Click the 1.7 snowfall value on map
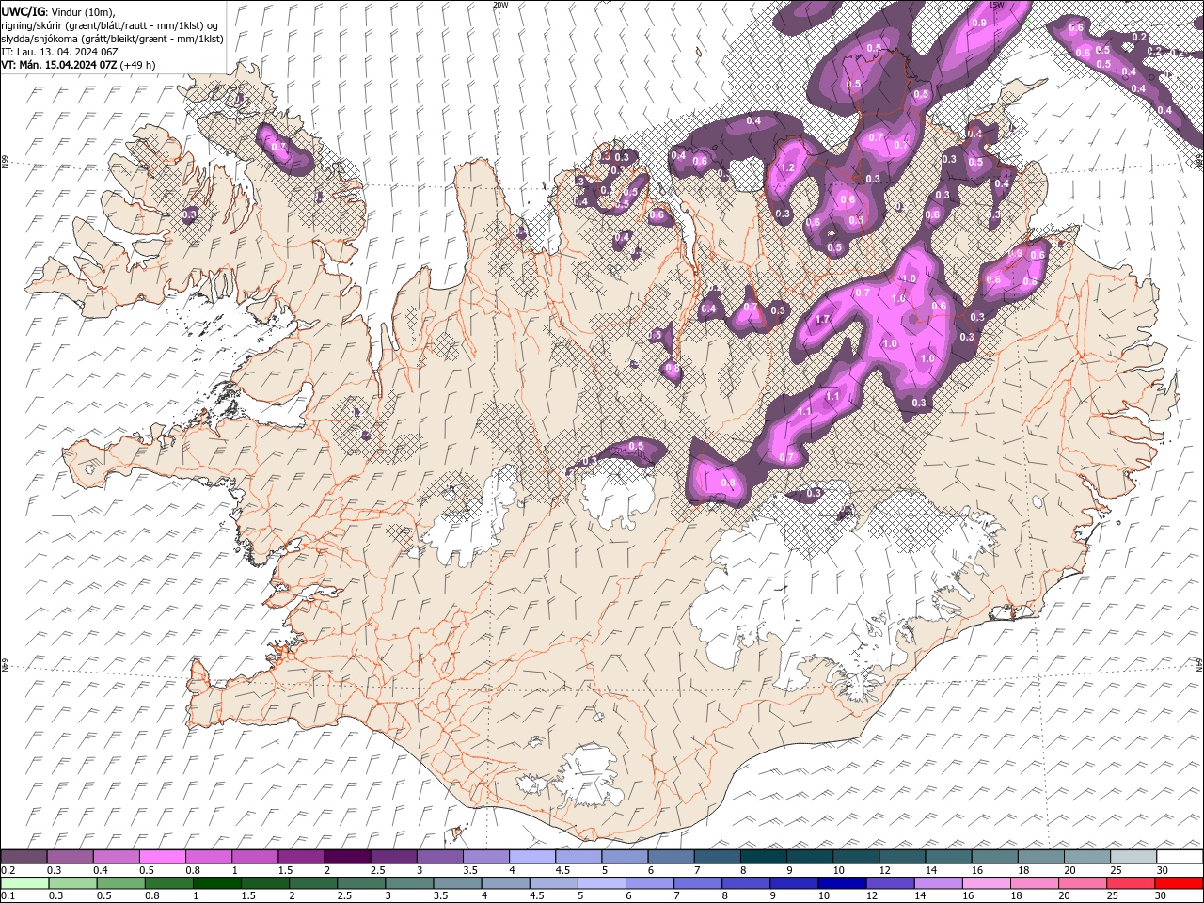This screenshot has width=1204, height=903. point(822,320)
